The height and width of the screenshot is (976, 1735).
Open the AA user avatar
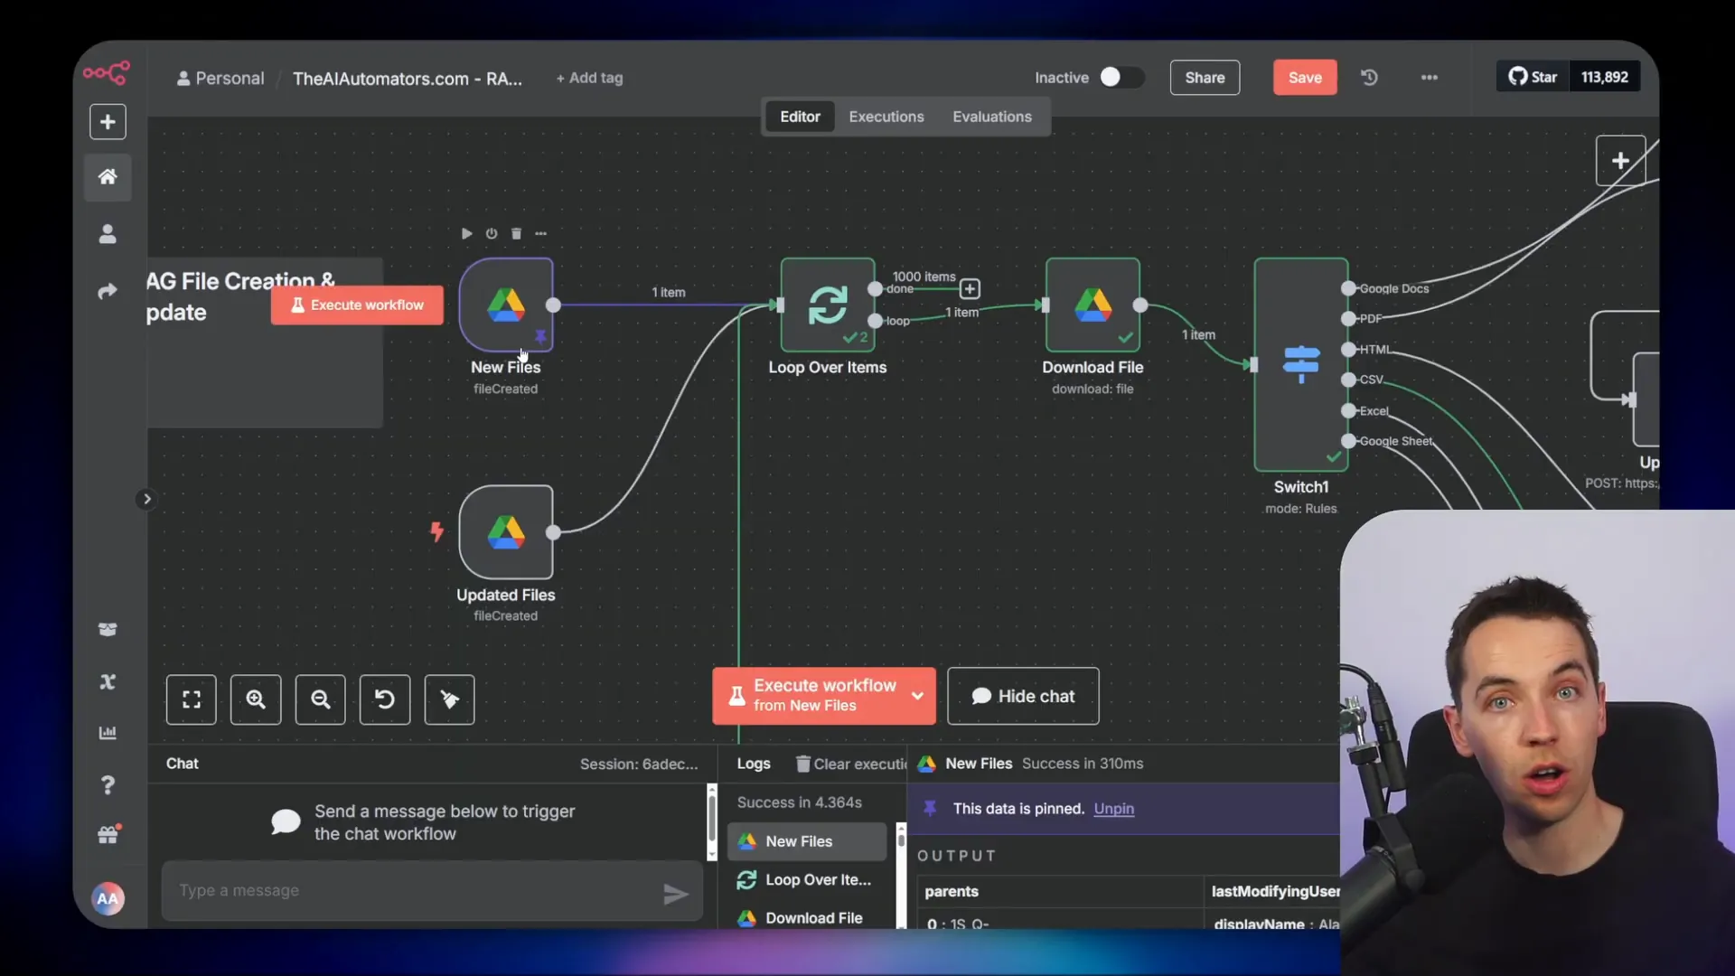click(108, 898)
